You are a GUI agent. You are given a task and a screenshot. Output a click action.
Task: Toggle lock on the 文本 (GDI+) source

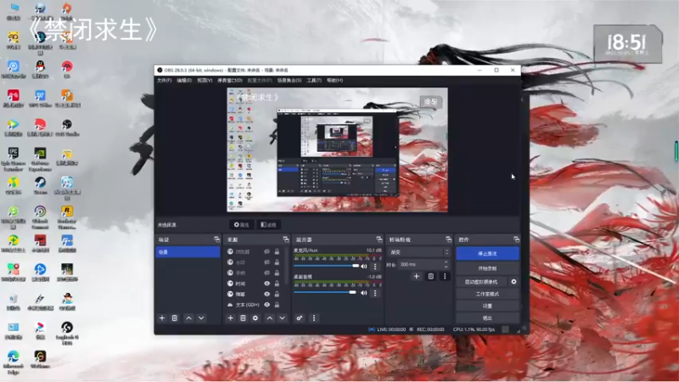[277, 305]
